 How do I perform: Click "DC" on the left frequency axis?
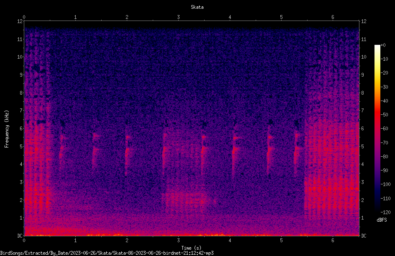(20, 236)
